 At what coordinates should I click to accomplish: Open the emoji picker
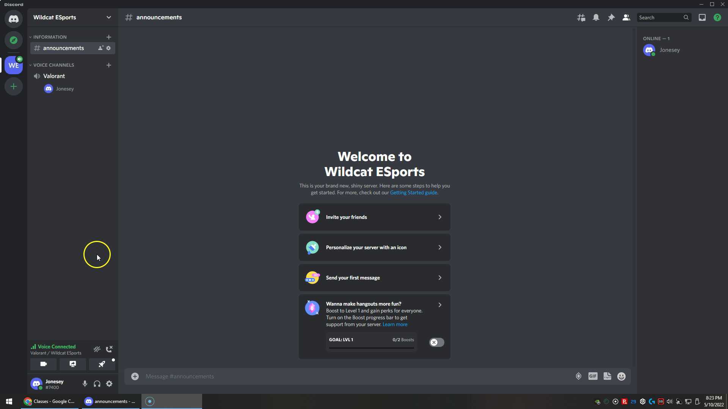621,376
